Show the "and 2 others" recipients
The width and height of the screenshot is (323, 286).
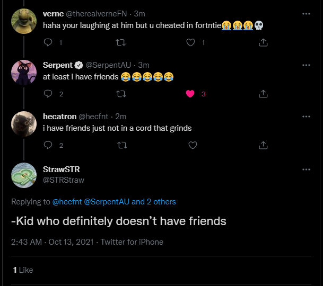[x=154, y=202]
